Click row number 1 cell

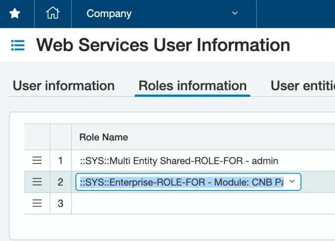point(61,160)
